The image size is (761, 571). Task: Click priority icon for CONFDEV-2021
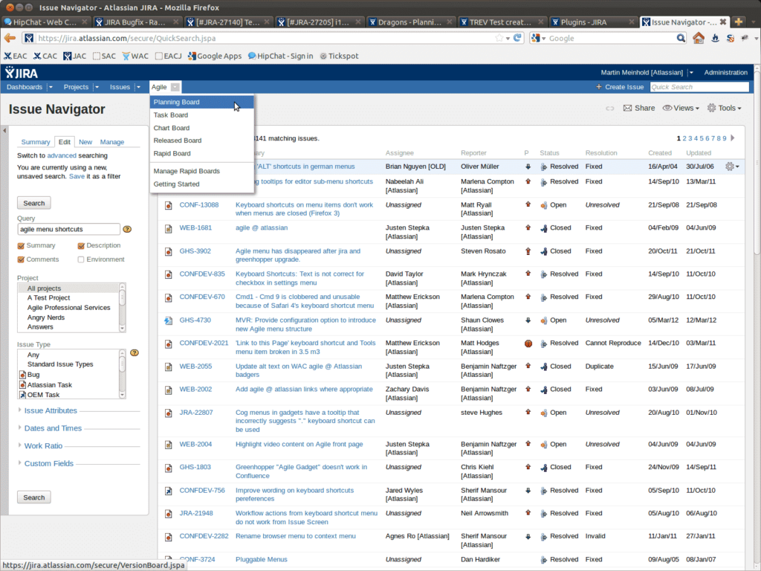point(528,343)
